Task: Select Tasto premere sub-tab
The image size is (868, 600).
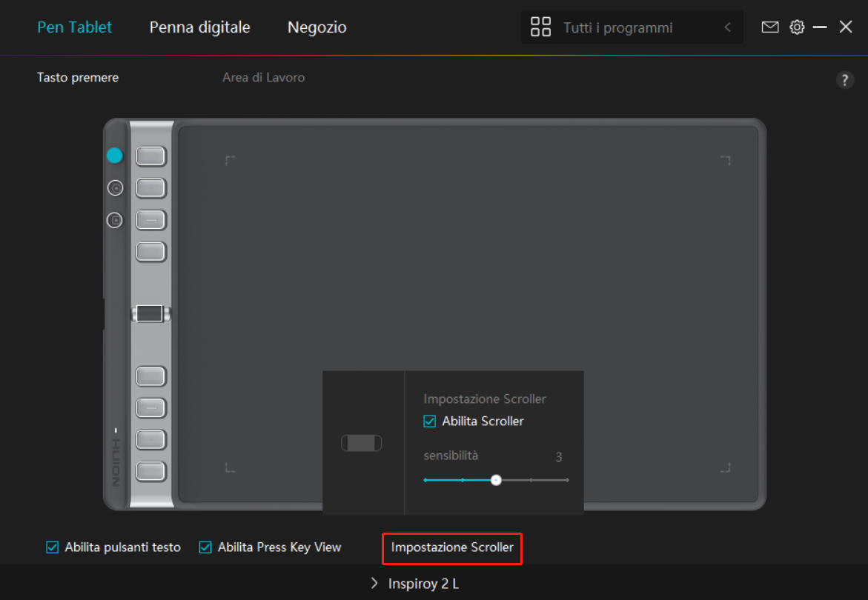Action: pyautogui.click(x=78, y=78)
